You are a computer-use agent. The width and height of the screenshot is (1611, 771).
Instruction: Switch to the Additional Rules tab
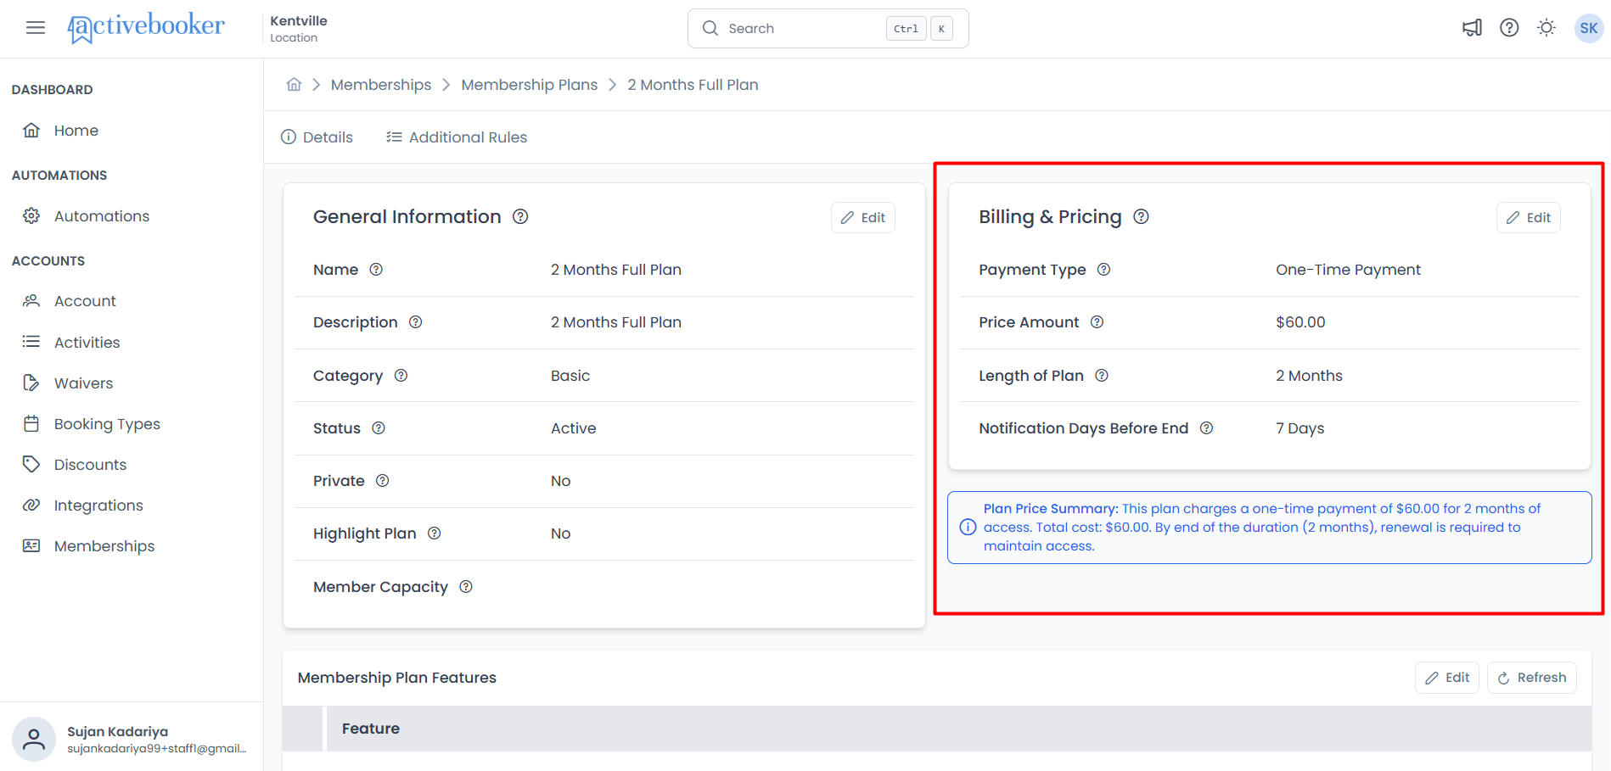[x=457, y=137]
